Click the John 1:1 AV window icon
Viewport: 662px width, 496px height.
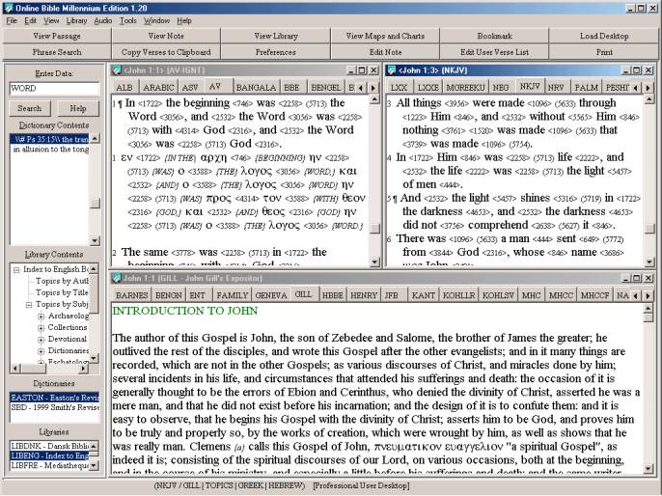[x=117, y=70]
